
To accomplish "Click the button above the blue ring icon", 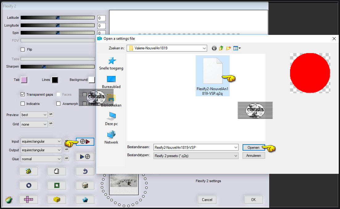I will tap(29, 171).
